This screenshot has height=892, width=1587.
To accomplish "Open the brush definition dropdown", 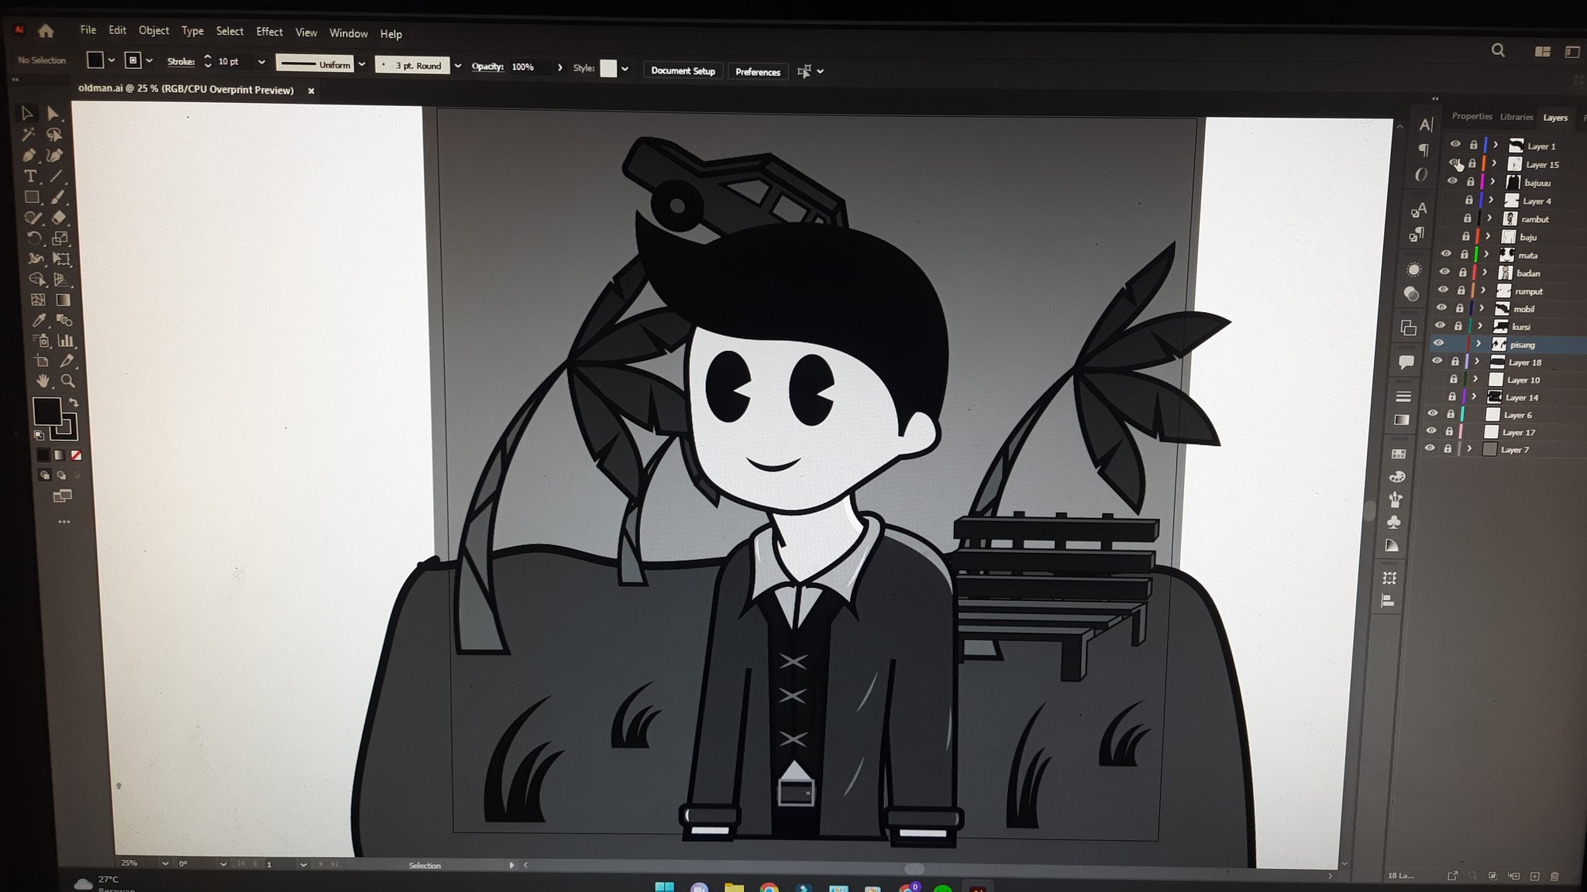I will [457, 66].
